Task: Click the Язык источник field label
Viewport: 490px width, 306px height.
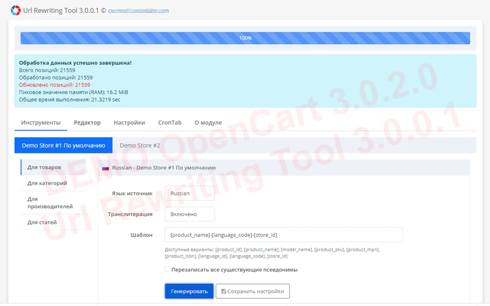Action: click(132, 193)
